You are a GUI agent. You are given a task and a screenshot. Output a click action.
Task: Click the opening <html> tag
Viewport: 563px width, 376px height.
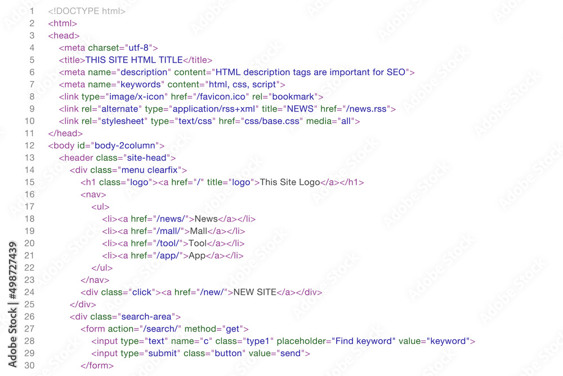(62, 23)
